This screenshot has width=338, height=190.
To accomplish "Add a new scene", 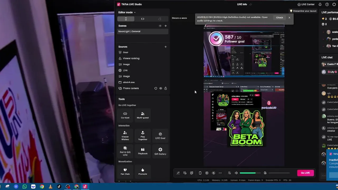I will (166, 26).
